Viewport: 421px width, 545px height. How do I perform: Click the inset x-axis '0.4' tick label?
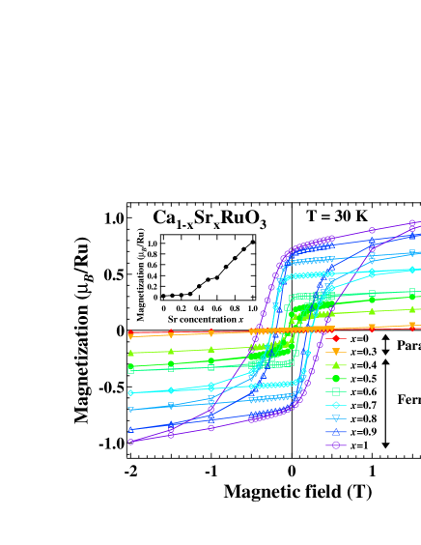(199, 308)
